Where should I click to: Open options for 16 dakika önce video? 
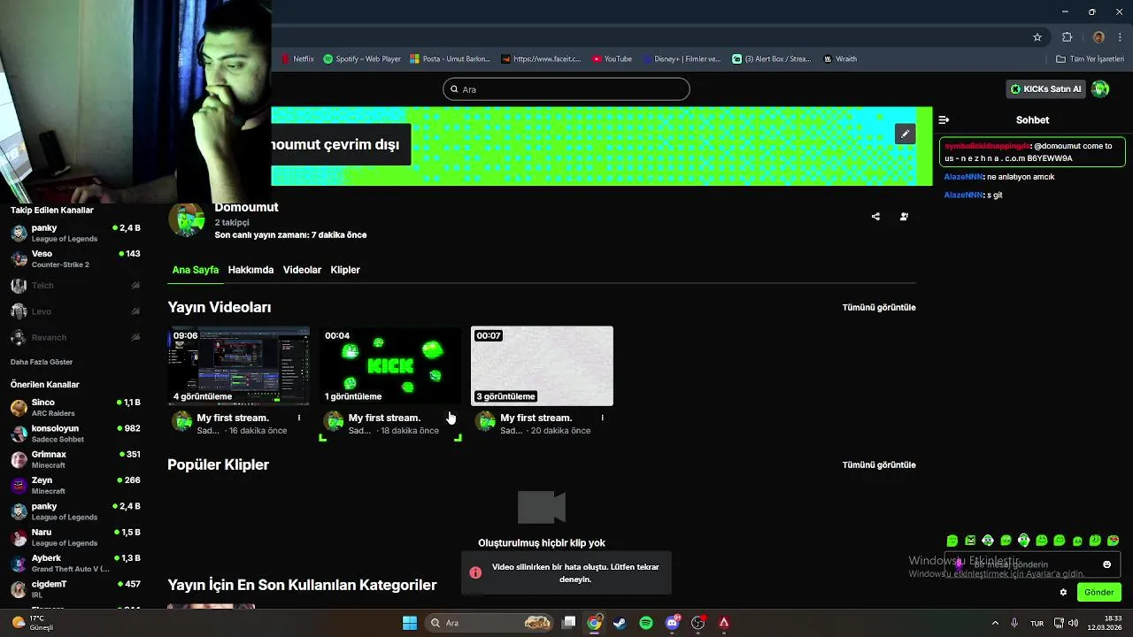click(x=299, y=418)
